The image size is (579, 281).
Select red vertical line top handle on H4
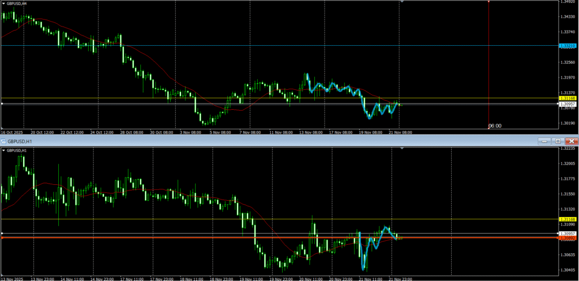[489, 2]
